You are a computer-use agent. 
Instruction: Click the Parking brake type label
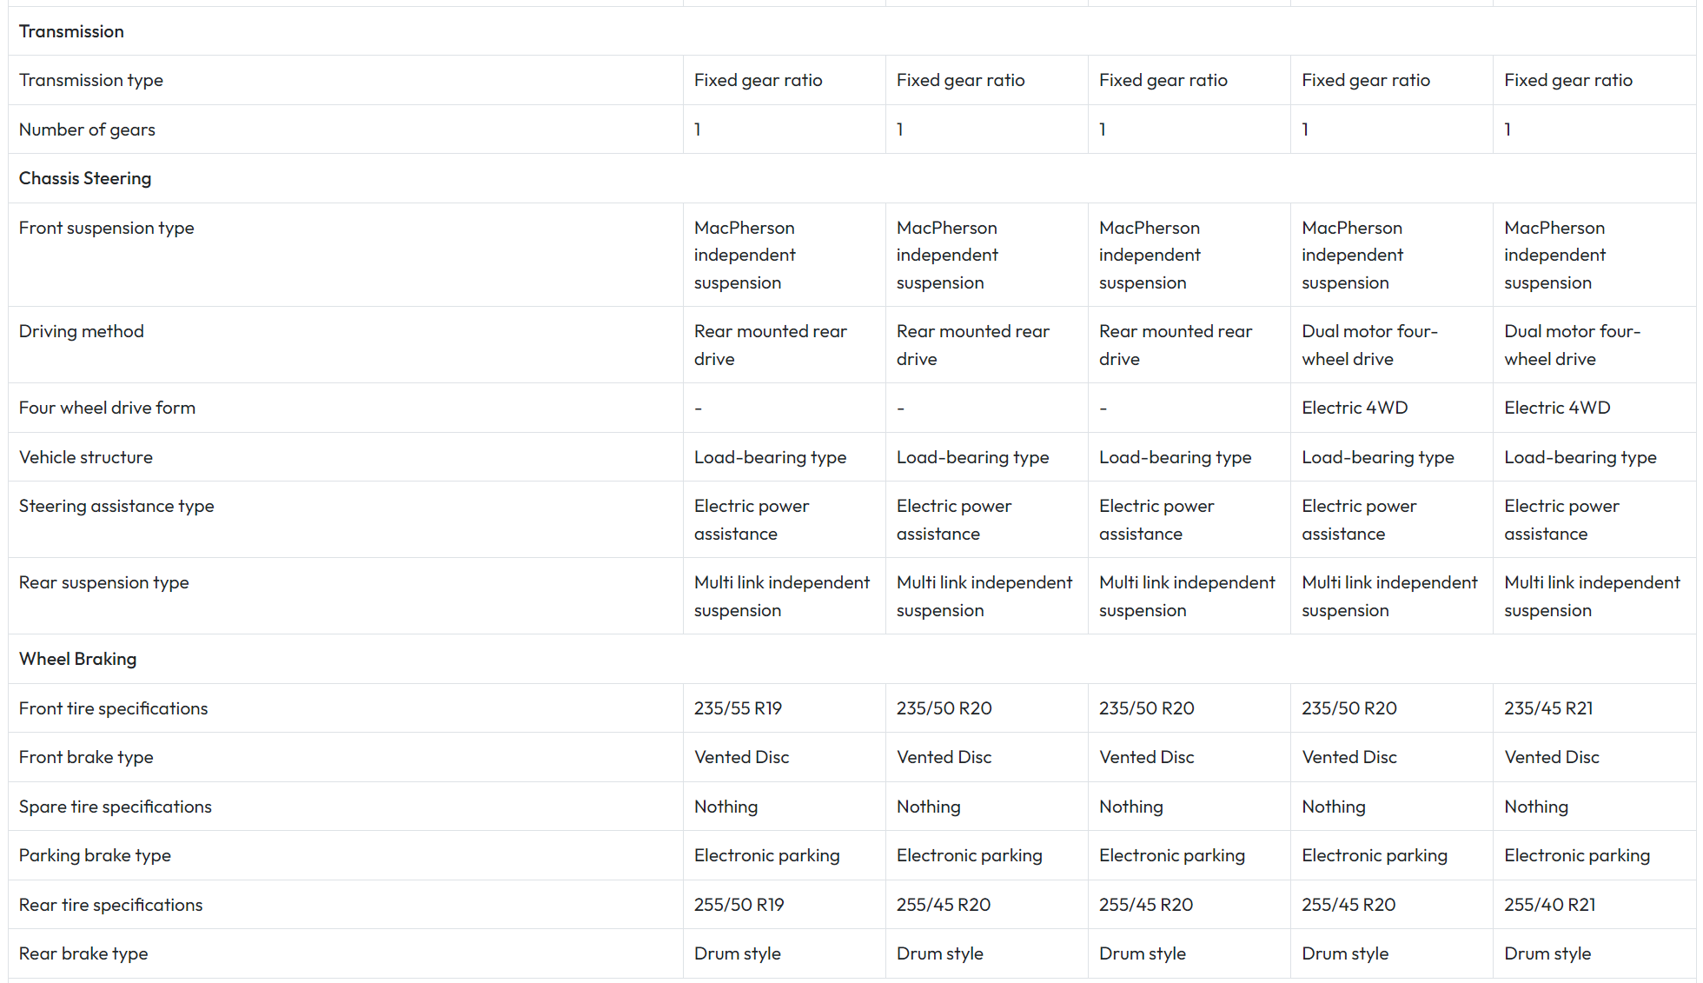95,855
